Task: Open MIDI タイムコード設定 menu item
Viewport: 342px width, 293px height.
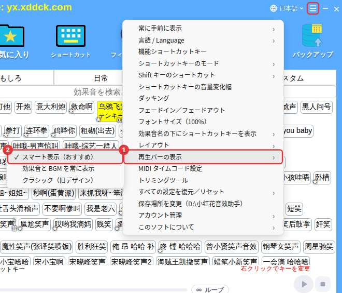Action: tap(203, 169)
